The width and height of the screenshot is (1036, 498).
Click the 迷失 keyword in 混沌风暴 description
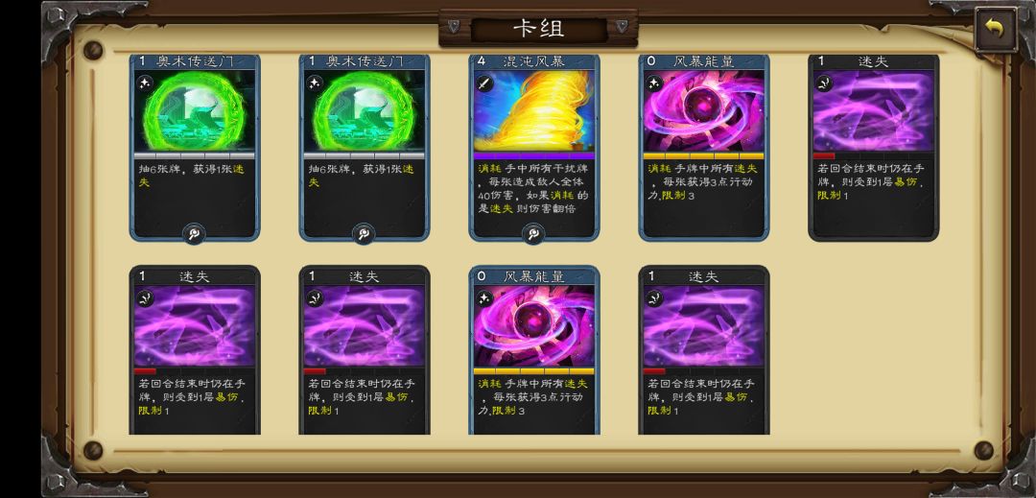501,209
